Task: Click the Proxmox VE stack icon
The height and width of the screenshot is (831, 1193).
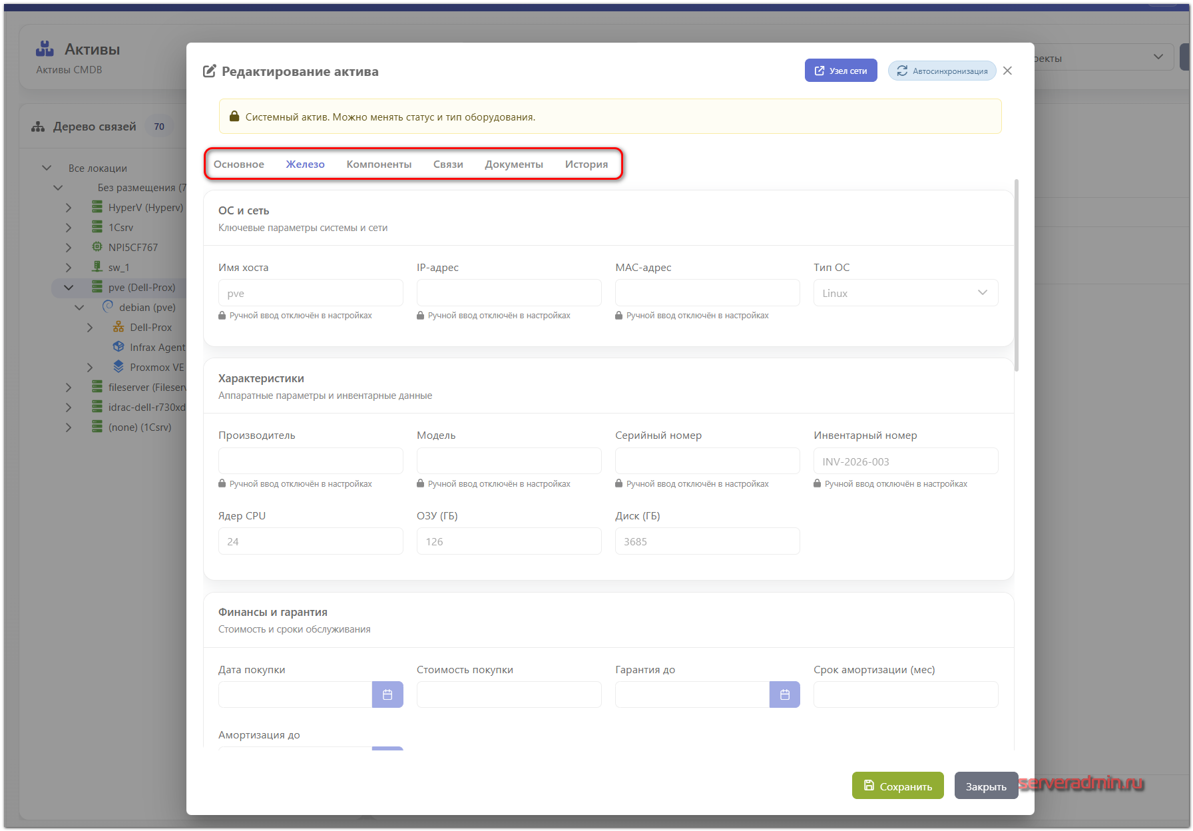Action: tap(119, 367)
